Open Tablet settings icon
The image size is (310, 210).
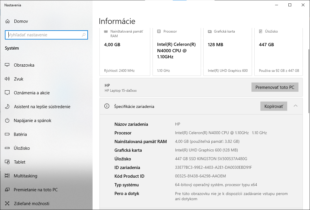(7, 162)
